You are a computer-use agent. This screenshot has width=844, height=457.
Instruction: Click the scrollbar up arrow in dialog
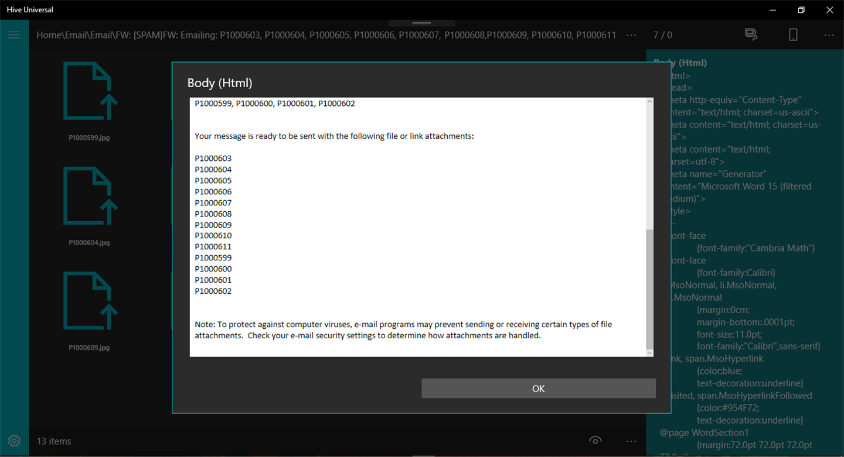tap(649, 101)
